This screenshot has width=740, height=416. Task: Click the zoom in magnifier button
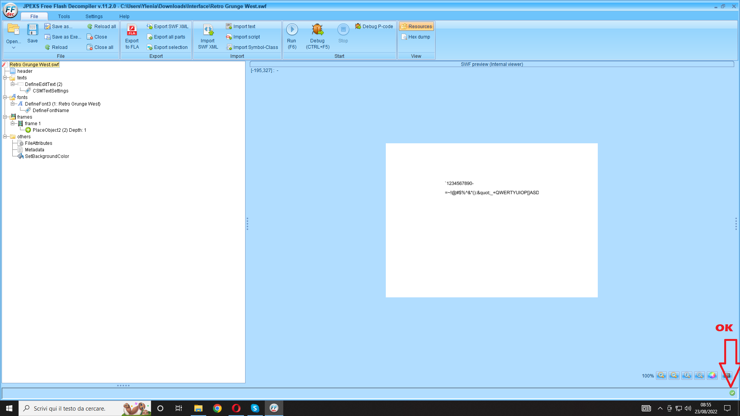click(661, 376)
